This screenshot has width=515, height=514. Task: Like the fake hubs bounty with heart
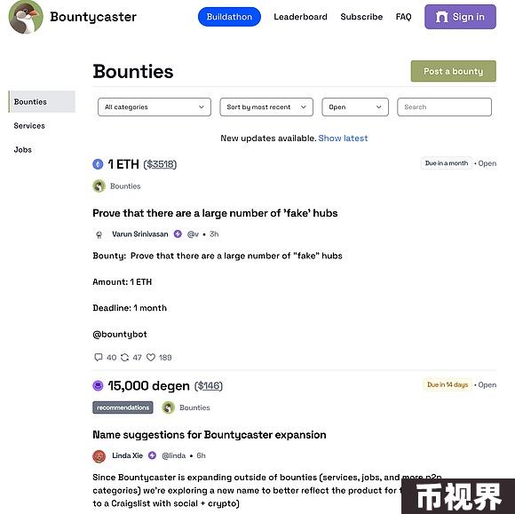tap(151, 358)
